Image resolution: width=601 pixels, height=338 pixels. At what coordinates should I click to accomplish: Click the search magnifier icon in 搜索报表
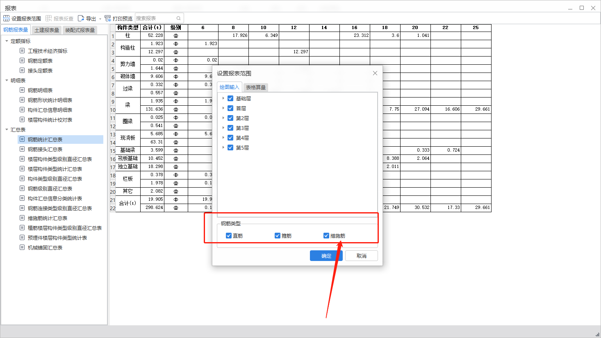point(179,18)
